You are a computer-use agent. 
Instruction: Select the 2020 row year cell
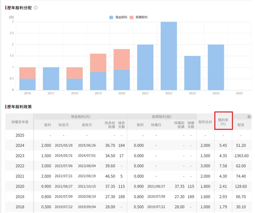pyautogui.click(x=20, y=187)
